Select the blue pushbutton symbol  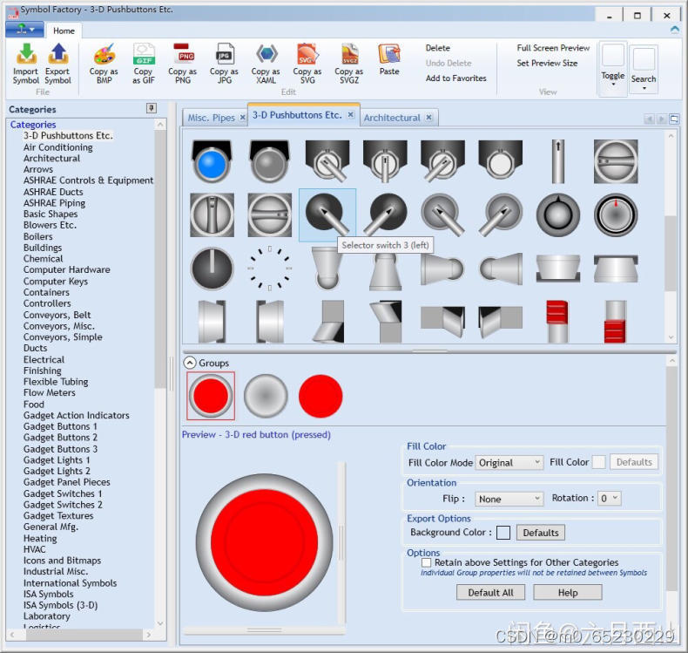(x=212, y=161)
